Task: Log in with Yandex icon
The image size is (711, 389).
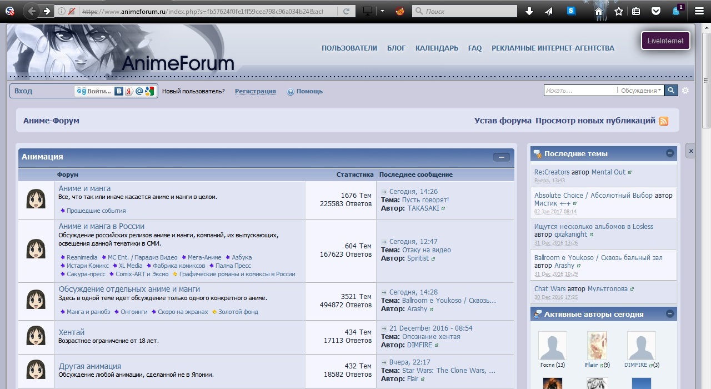Action: pyautogui.click(x=128, y=91)
